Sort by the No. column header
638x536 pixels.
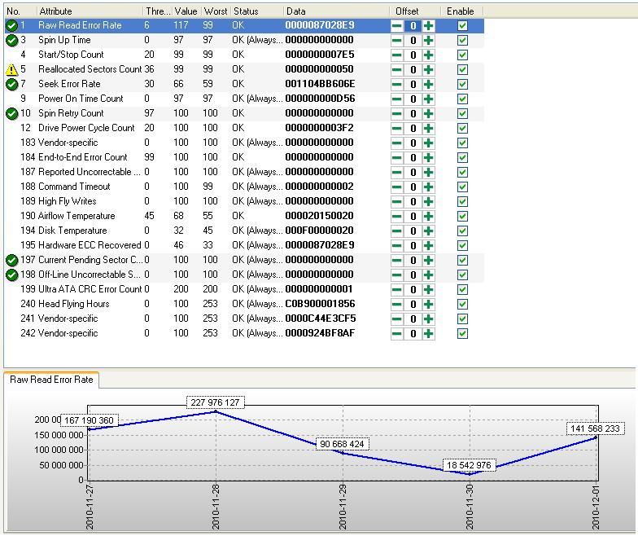pyautogui.click(x=20, y=11)
